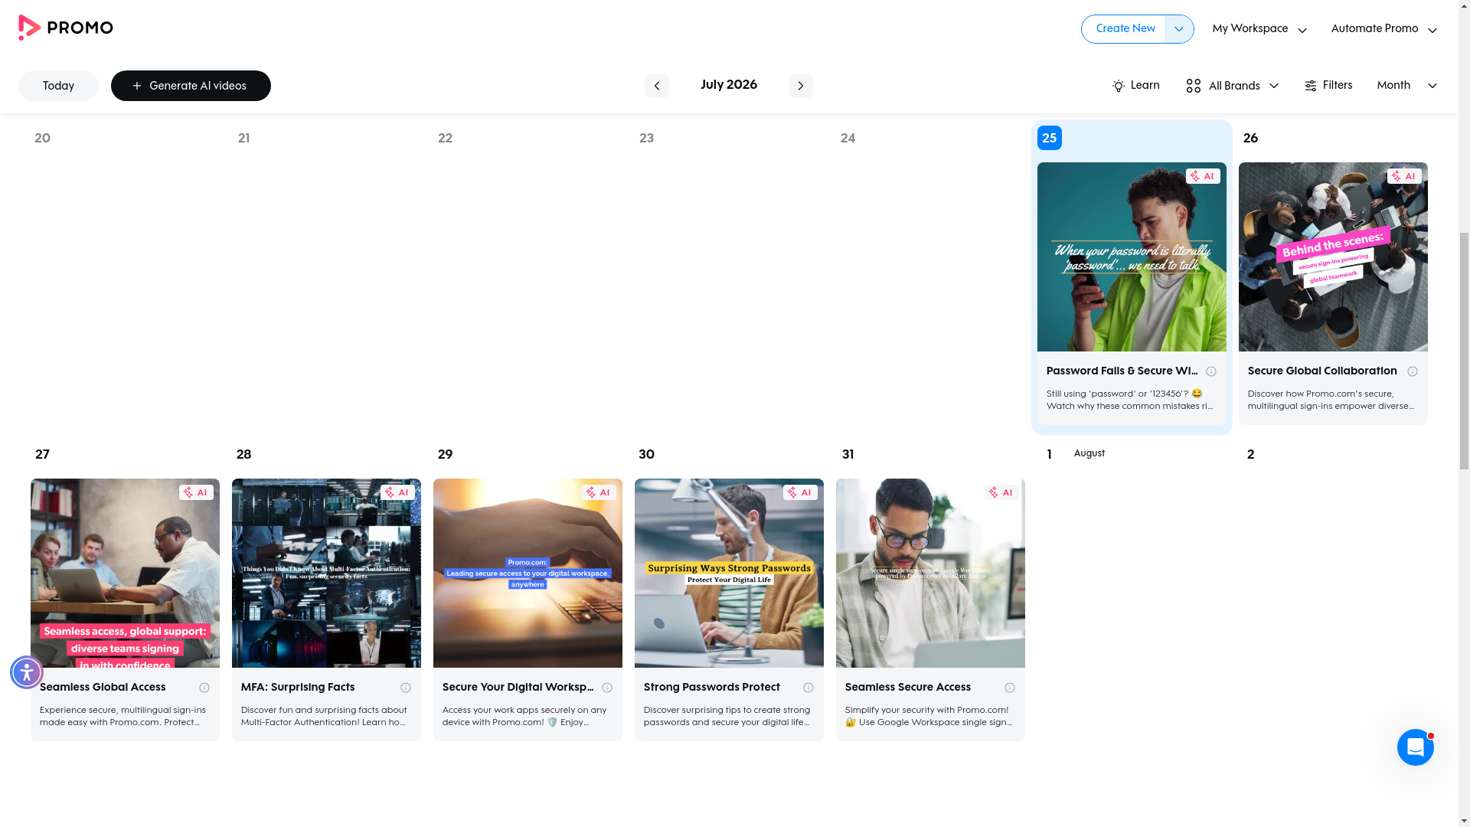Click info icon for Strong Passwords Protect
Screen dimensions: 1470x827
coord(808,688)
